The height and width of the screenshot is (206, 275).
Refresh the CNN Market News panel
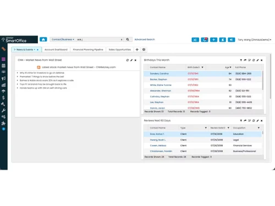click(x=128, y=60)
